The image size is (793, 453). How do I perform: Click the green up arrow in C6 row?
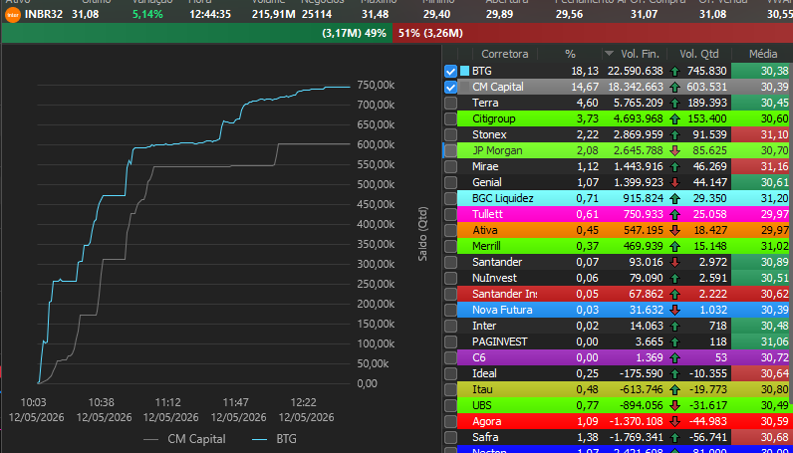[674, 358]
